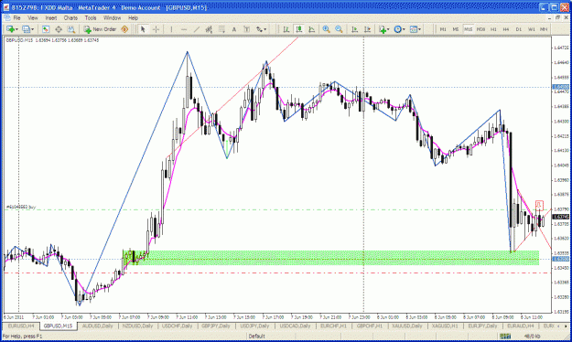Screen dimensions: 572x342
Task: Set timeframe to W1
Action: (x=532, y=29)
